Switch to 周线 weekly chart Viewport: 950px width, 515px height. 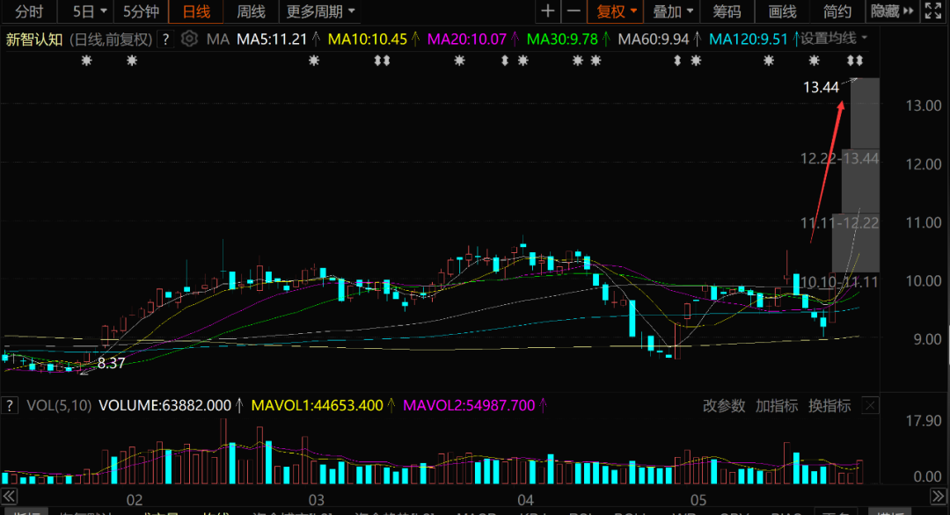pyautogui.click(x=251, y=11)
